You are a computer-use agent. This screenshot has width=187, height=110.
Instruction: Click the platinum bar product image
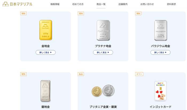[103, 30]
